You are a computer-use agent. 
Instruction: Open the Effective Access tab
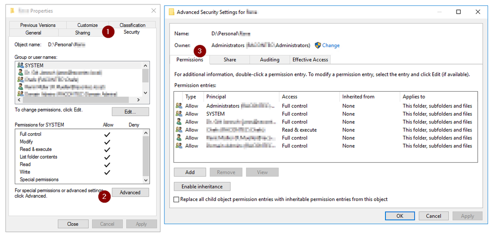point(310,60)
